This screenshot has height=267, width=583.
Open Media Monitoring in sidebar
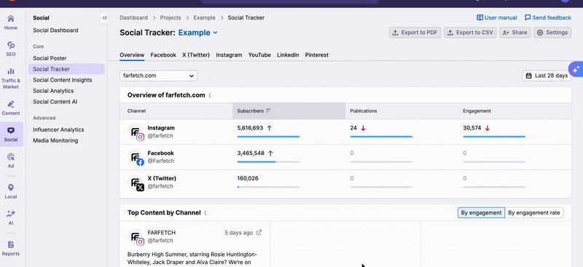(x=55, y=140)
